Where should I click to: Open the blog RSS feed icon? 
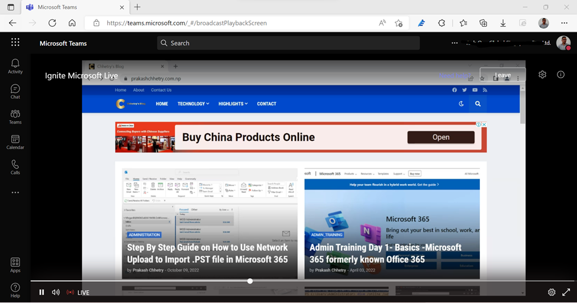(485, 90)
